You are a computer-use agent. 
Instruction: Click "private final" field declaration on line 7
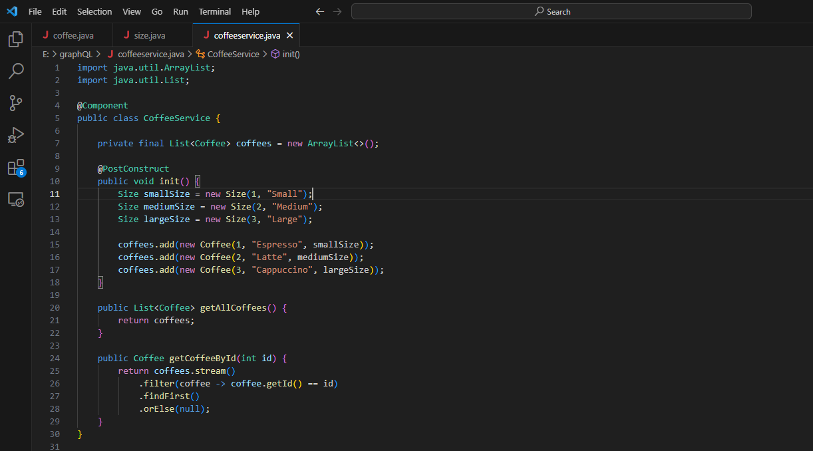(131, 144)
